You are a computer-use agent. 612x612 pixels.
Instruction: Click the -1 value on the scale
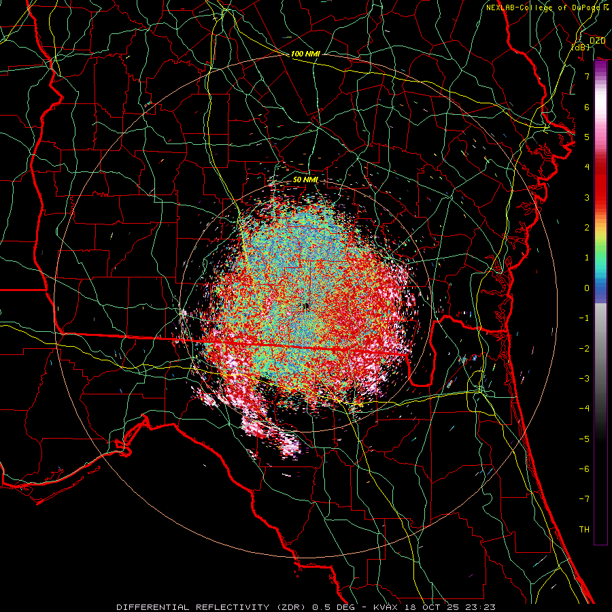pos(584,318)
